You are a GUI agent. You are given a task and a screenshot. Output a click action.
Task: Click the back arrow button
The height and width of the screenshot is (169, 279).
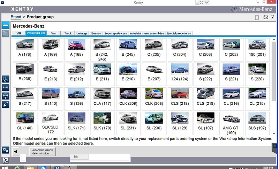[x=15, y=152]
